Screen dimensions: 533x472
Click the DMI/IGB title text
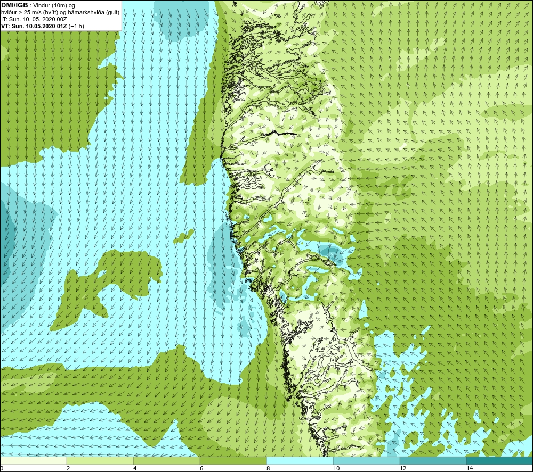click(x=14, y=5)
